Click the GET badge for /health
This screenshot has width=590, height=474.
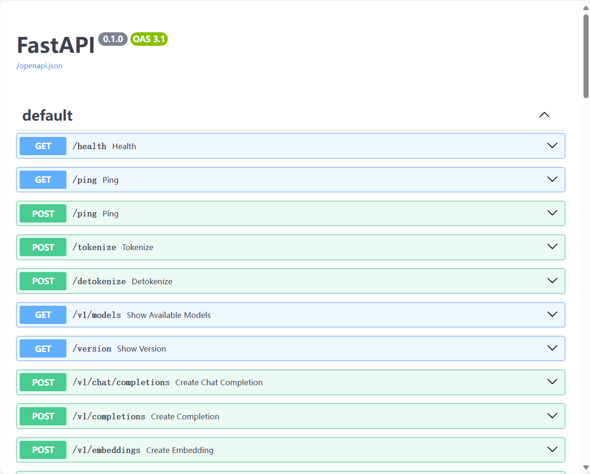pos(43,146)
